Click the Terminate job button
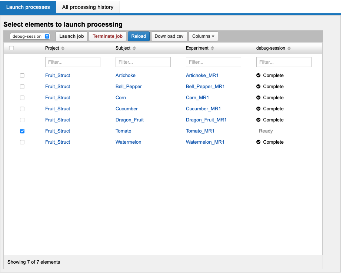Screen dimensions: 343x274 pyautogui.click(x=107, y=36)
